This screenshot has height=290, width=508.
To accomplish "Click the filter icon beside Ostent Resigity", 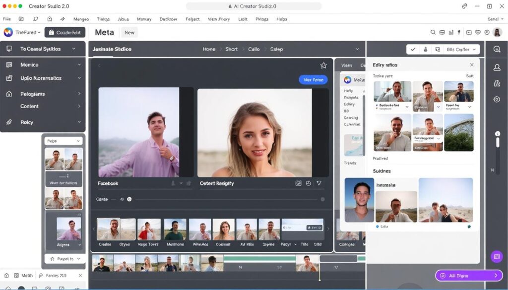I will pyautogui.click(x=319, y=183).
